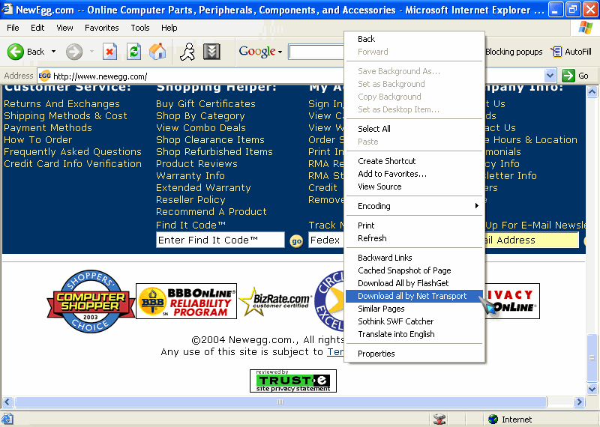Viewport: 600px width, 427px height.
Task: Choose Create Shortcut in context menu
Action: [415, 161]
